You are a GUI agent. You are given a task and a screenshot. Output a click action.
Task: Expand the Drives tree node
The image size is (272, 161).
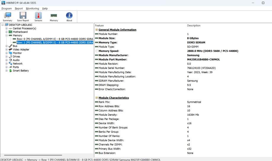[x=7, y=56]
